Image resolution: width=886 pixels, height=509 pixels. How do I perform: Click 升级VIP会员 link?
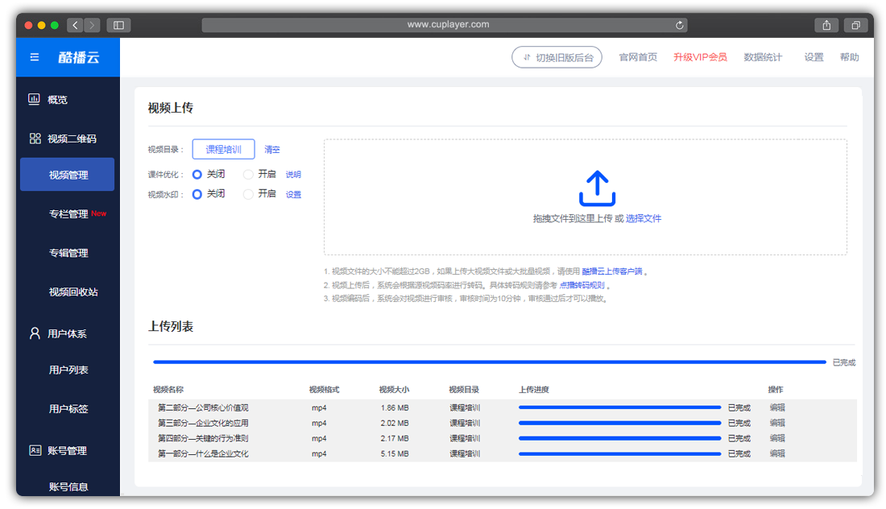700,57
